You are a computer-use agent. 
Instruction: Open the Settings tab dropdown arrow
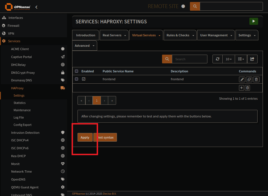click(x=255, y=35)
